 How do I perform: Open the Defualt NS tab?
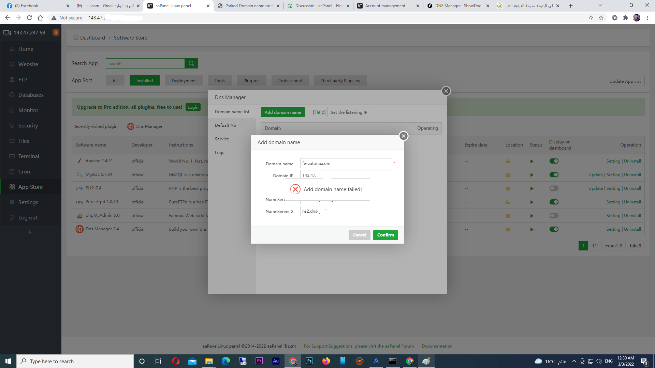click(x=225, y=125)
